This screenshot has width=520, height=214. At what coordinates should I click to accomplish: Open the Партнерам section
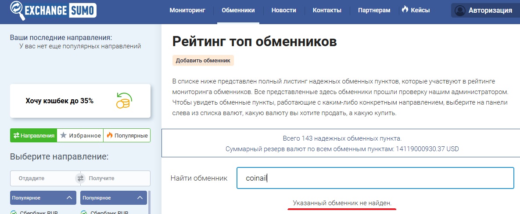pyautogui.click(x=374, y=10)
